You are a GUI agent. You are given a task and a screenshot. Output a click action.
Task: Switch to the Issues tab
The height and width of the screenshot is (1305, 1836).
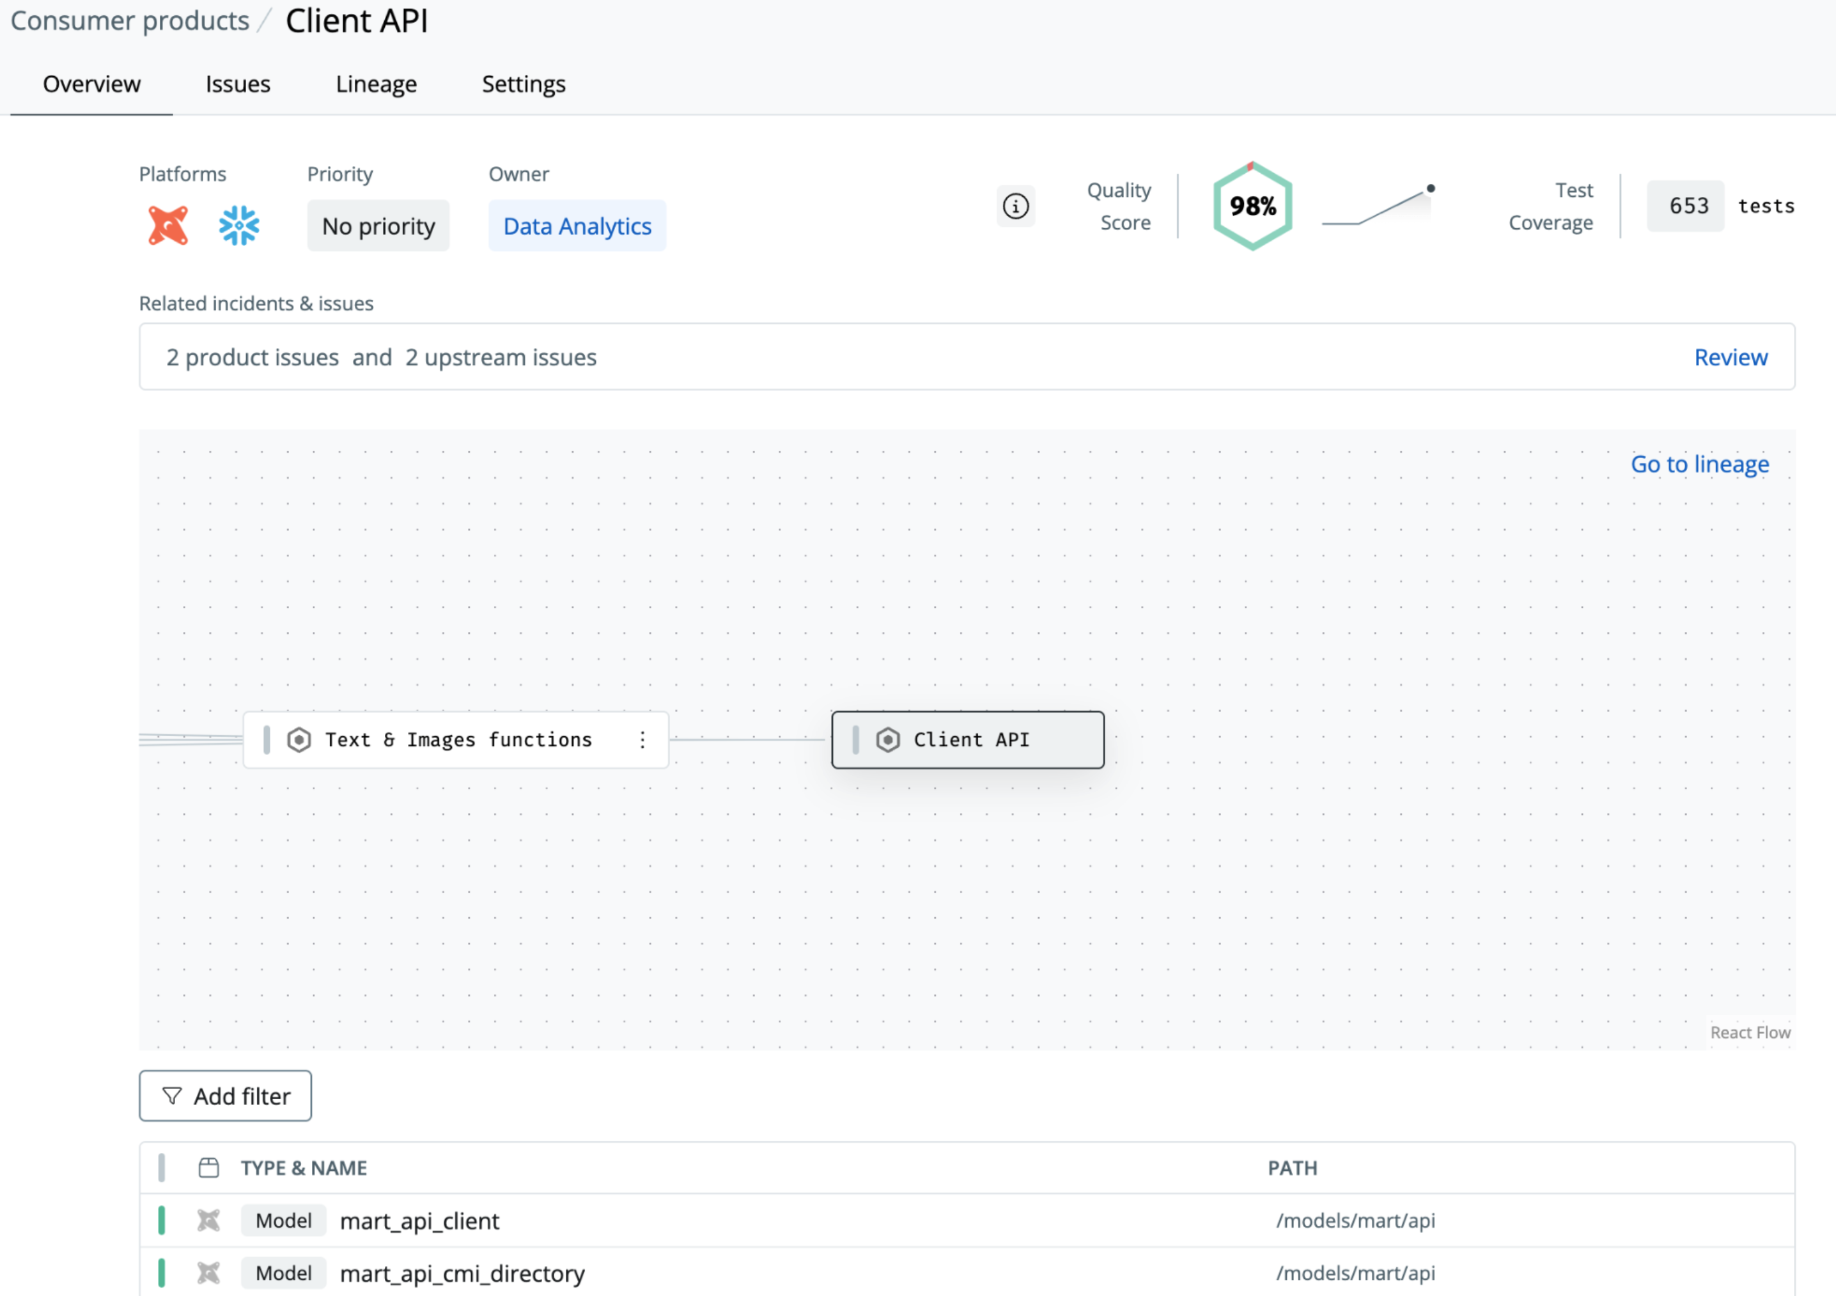(x=237, y=84)
